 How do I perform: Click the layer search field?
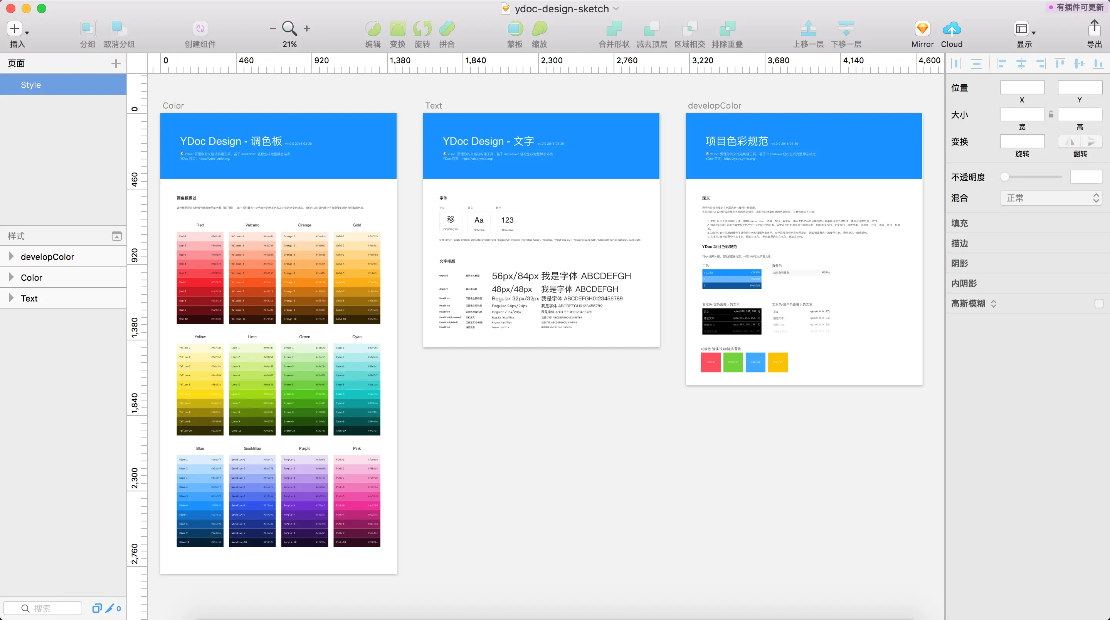(43, 608)
